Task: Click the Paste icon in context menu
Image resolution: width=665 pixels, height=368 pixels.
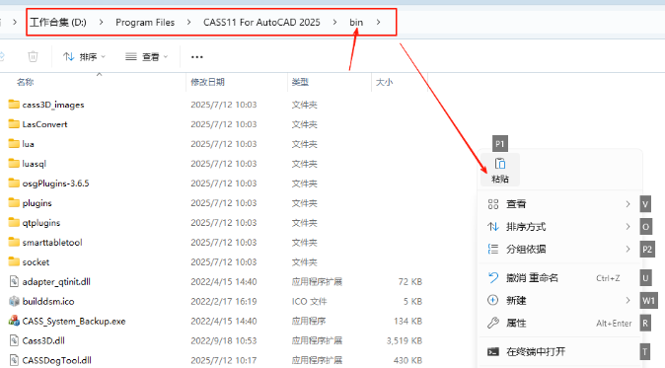Action: [500, 164]
